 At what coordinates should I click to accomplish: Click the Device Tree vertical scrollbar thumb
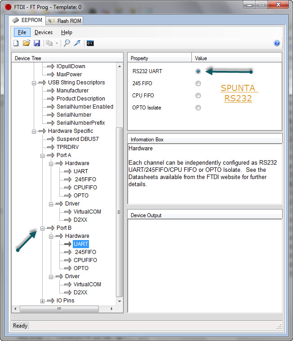(119, 212)
